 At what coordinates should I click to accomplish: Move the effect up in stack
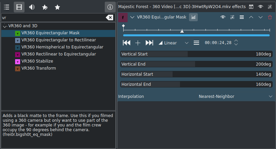click(251, 17)
